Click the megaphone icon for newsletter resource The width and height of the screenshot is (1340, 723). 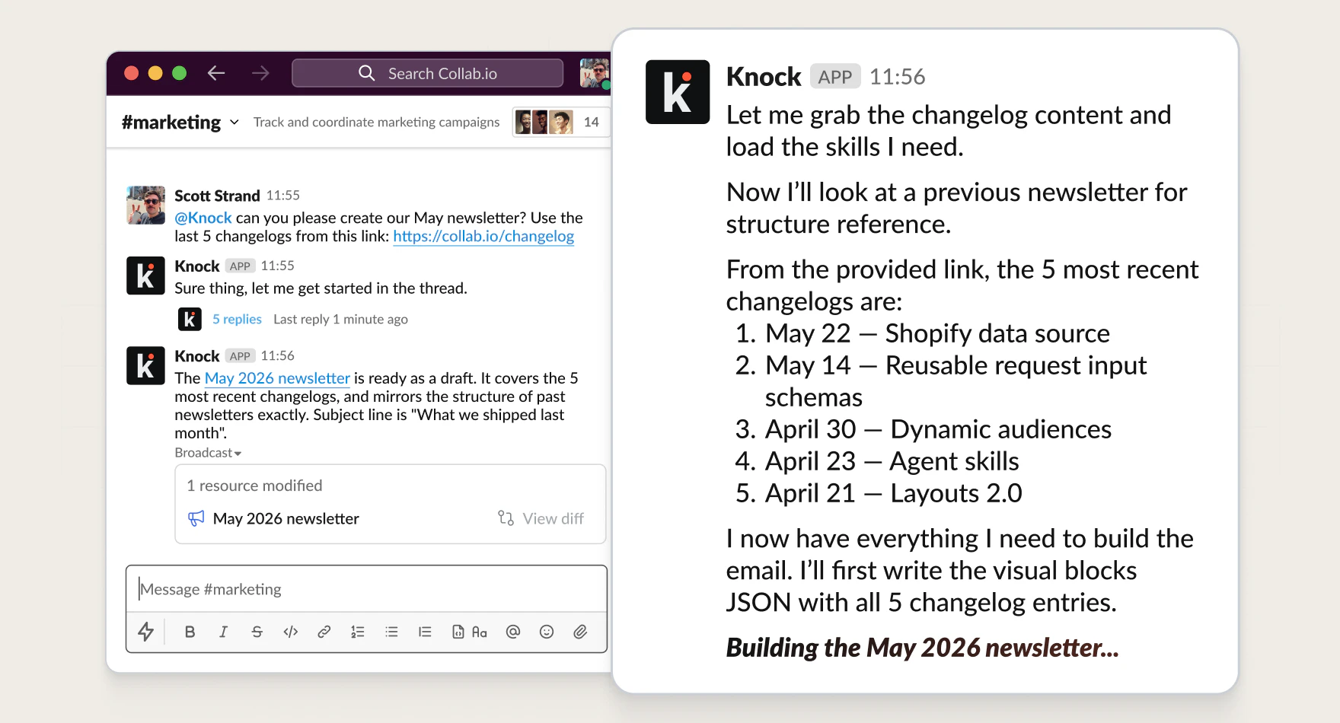[x=196, y=518]
